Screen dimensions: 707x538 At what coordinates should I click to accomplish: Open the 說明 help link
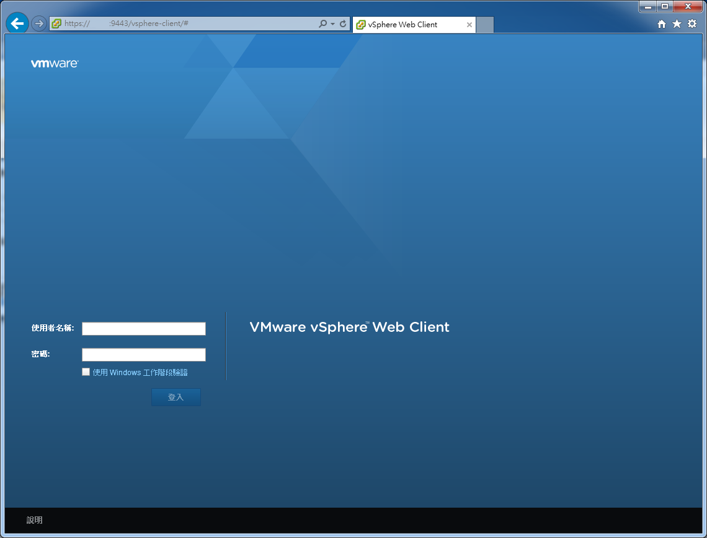point(34,520)
